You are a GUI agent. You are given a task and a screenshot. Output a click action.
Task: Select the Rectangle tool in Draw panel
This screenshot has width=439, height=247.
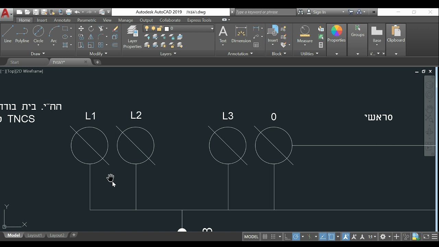65,28
